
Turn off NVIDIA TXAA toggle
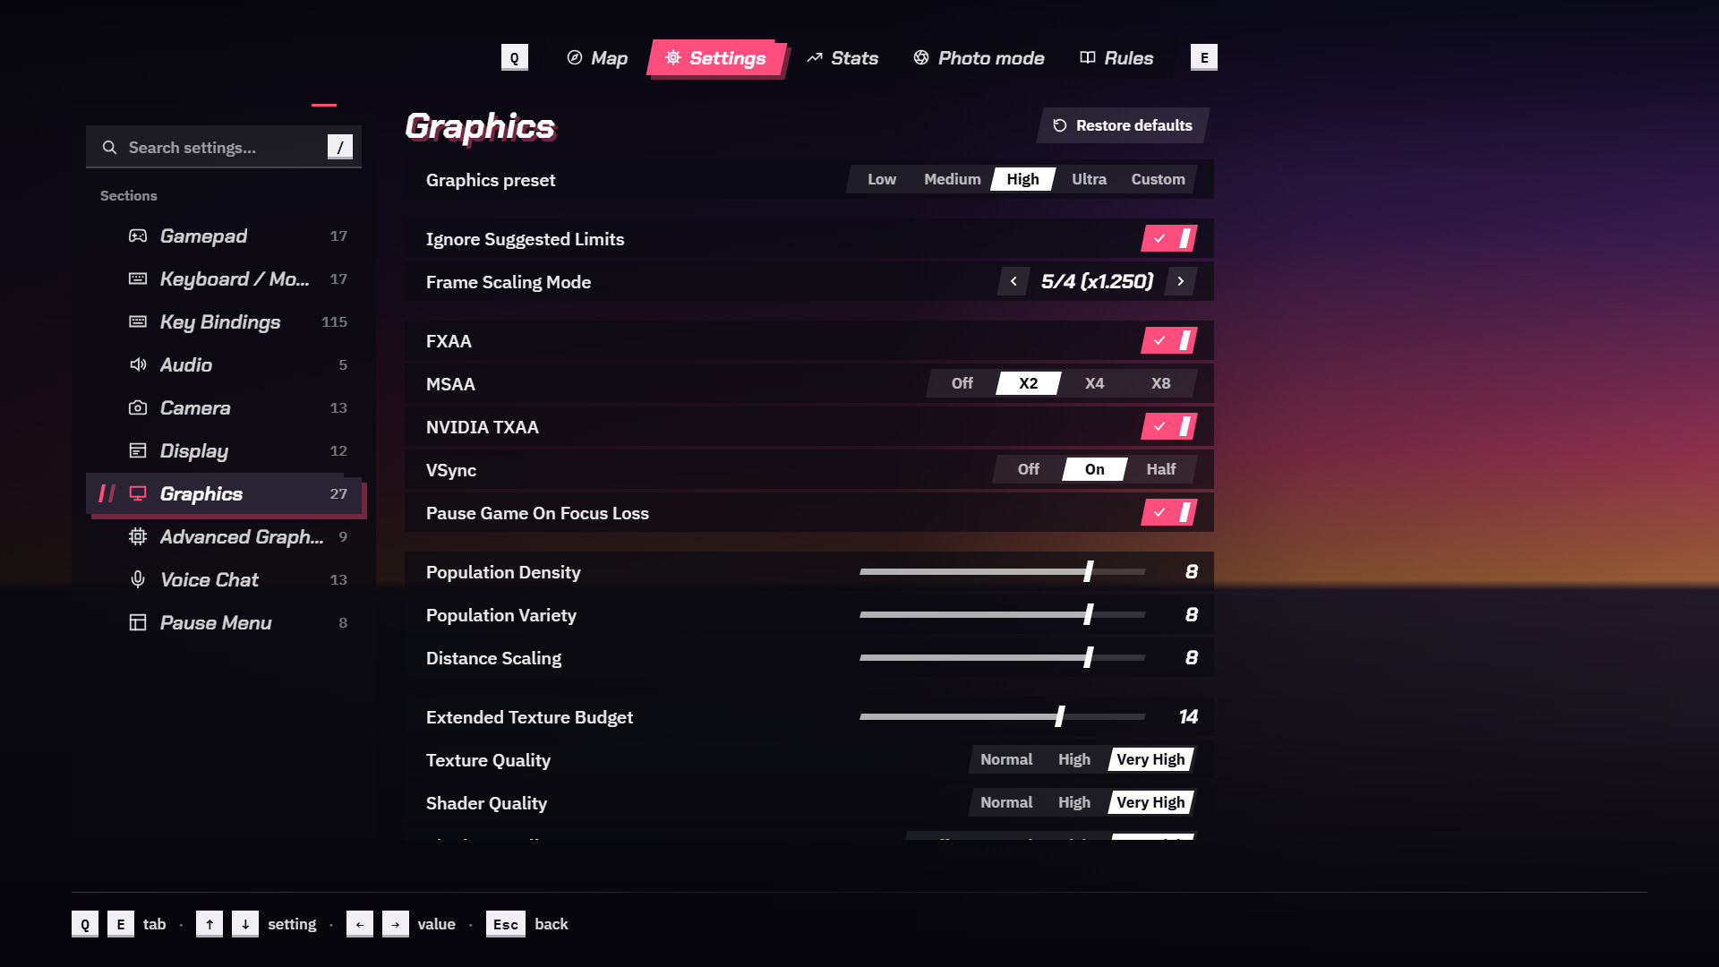coord(1168,426)
